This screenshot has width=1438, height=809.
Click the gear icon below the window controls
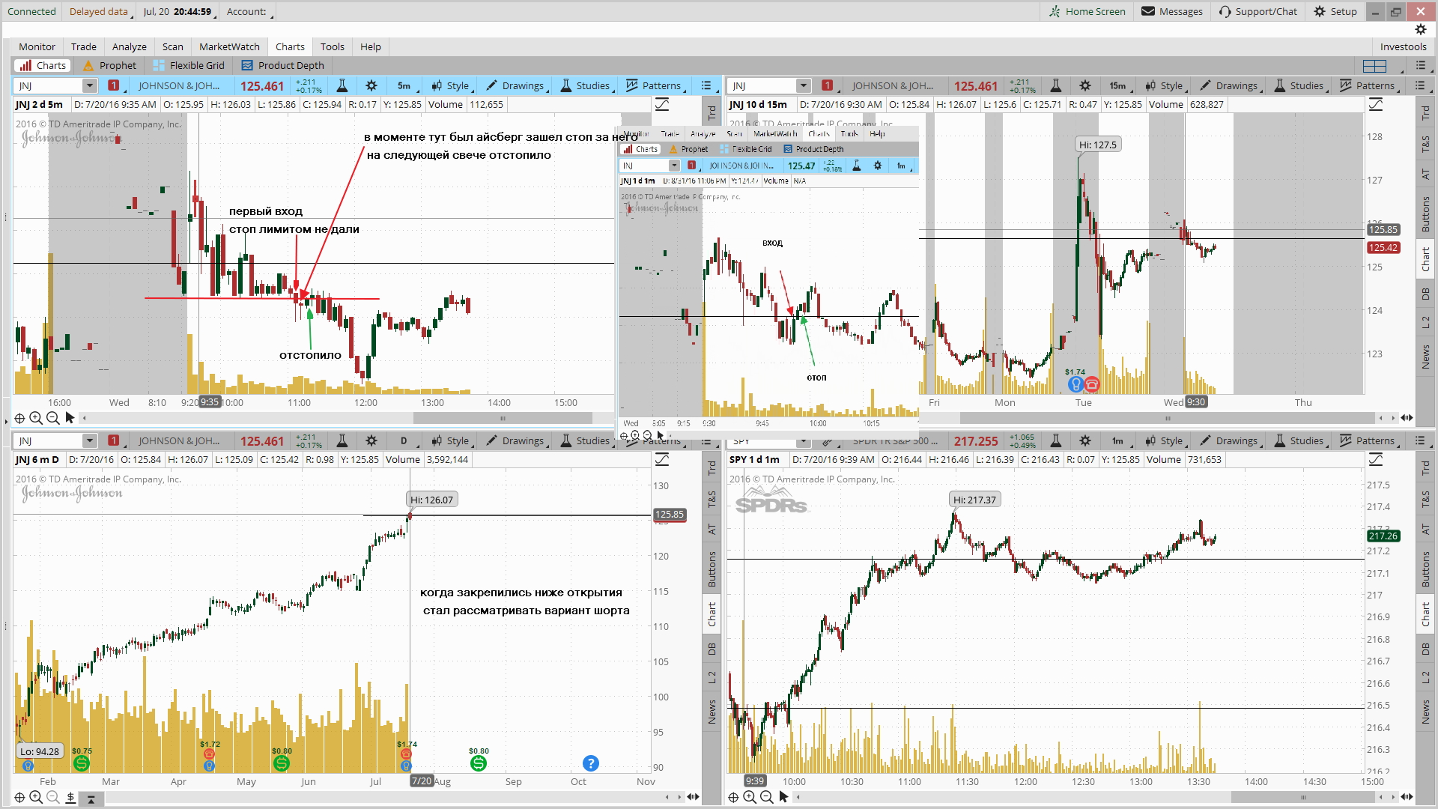[1421, 29]
